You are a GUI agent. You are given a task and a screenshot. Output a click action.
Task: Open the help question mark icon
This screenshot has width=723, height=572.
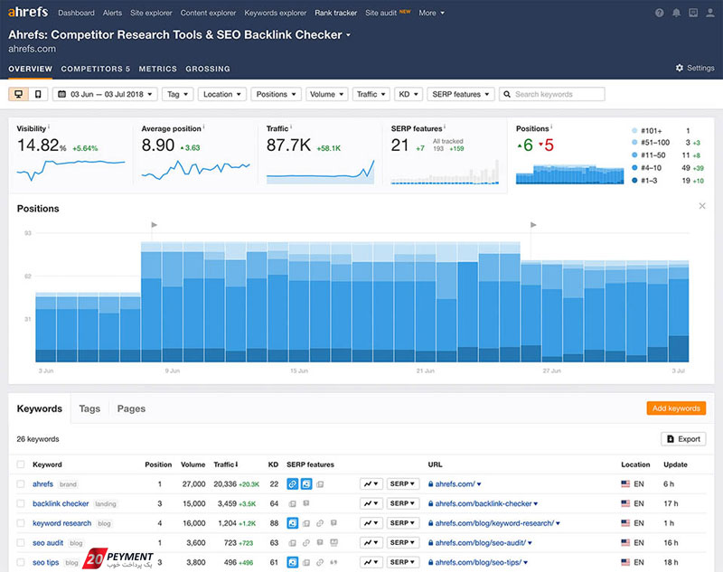[660, 13]
